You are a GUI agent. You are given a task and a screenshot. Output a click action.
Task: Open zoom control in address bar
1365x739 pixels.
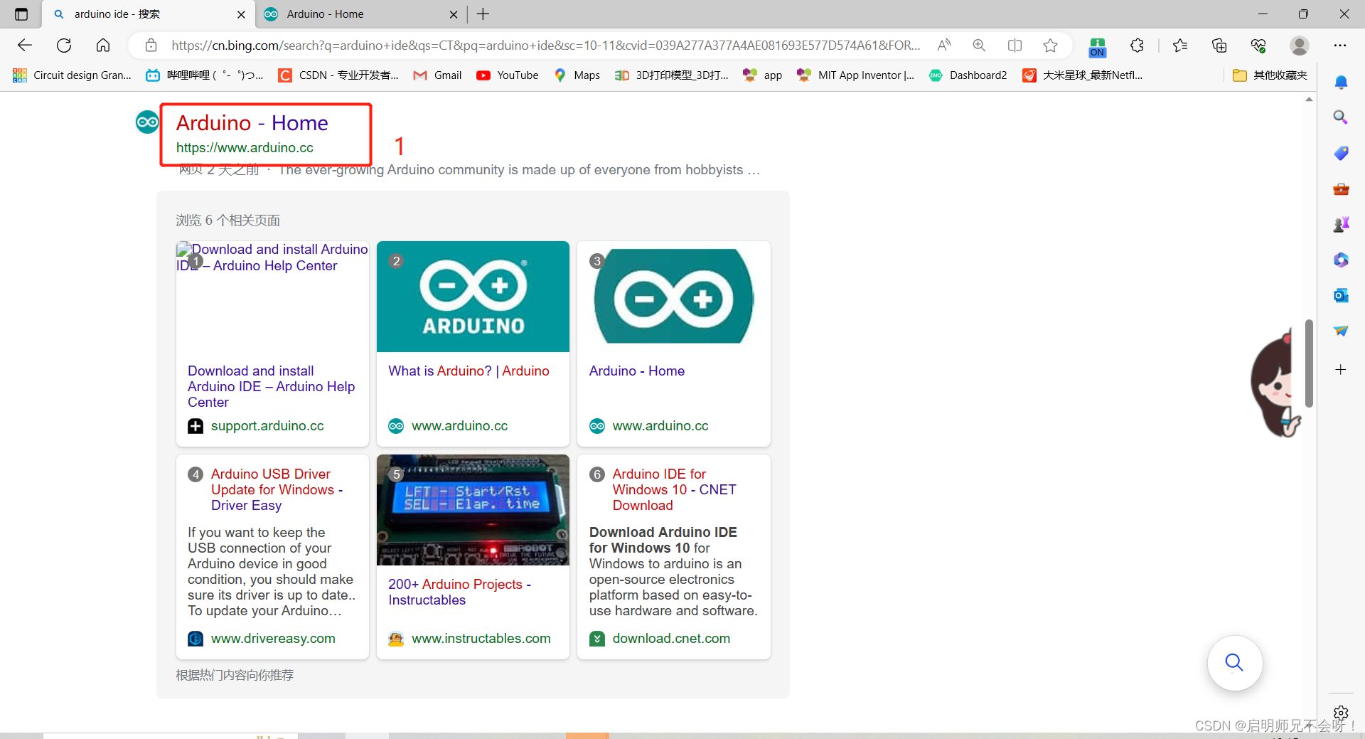[x=979, y=46]
